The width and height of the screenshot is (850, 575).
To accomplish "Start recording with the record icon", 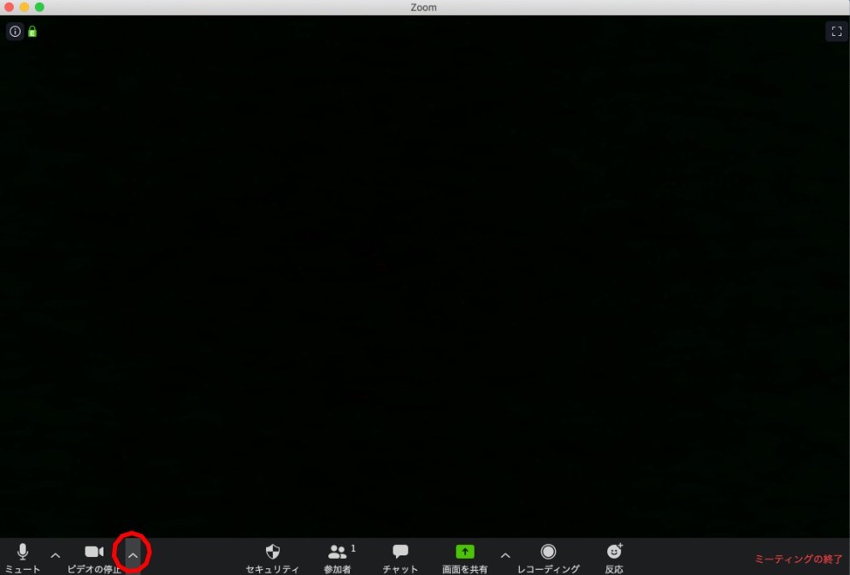I will point(548,553).
